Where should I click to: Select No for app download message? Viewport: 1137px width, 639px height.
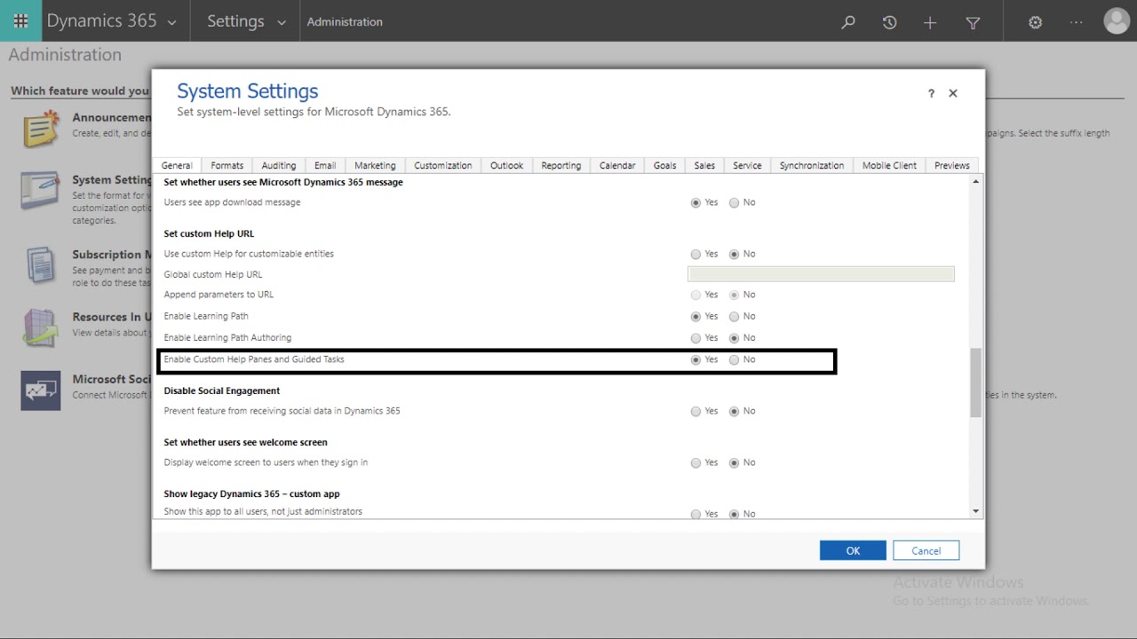tap(734, 202)
